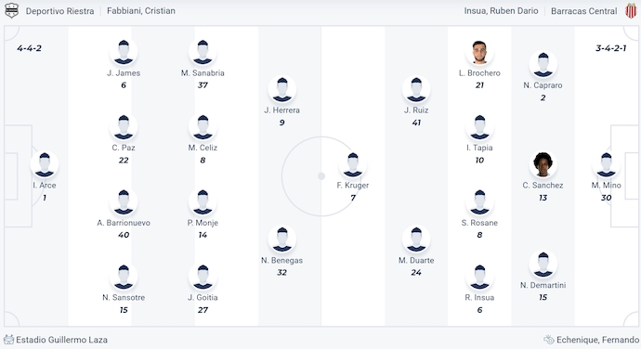
Task: Select A. Barrionuevo number 40 player
Action: pyautogui.click(x=124, y=213)
